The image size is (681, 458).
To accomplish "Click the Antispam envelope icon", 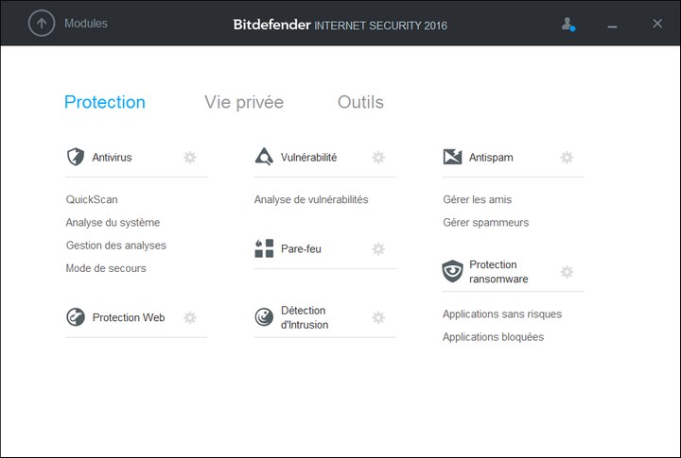I will tap(452, 157).
